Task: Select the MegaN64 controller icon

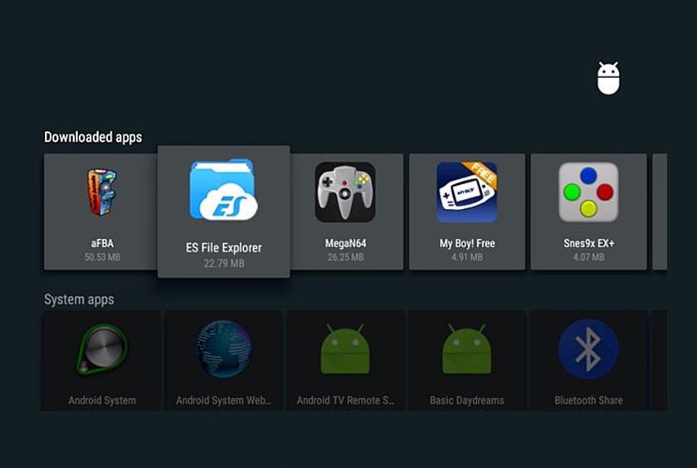Action: pyautogui.click(x=345, y=192)
